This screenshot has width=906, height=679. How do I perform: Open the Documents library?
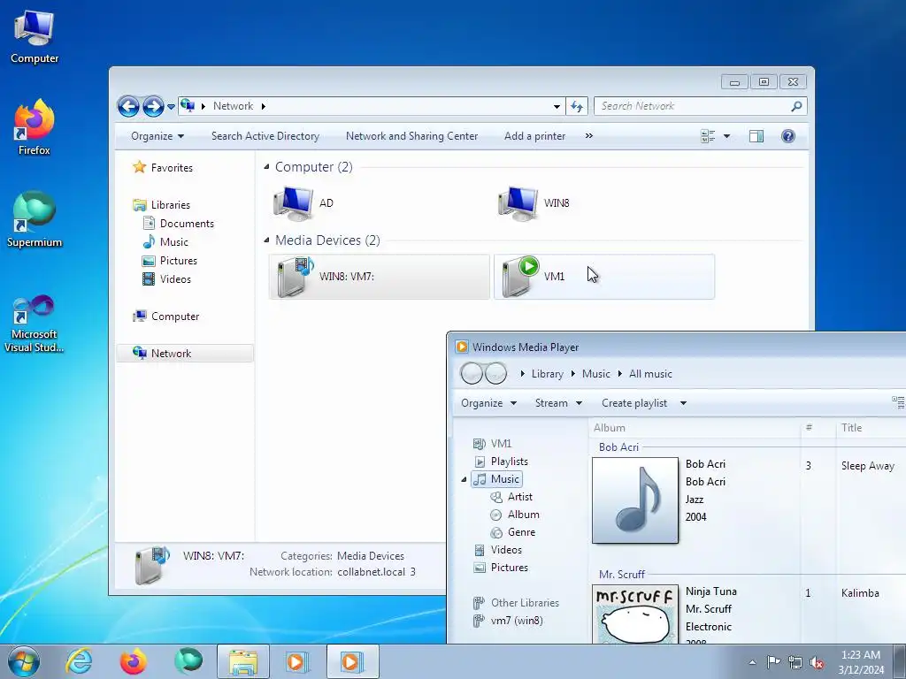click(187, 224)
